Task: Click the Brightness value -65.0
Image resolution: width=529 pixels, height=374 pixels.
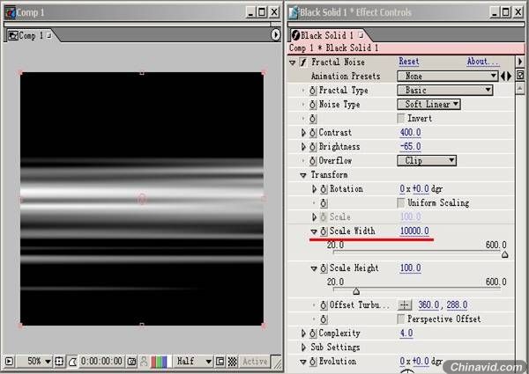Action: 410,147
